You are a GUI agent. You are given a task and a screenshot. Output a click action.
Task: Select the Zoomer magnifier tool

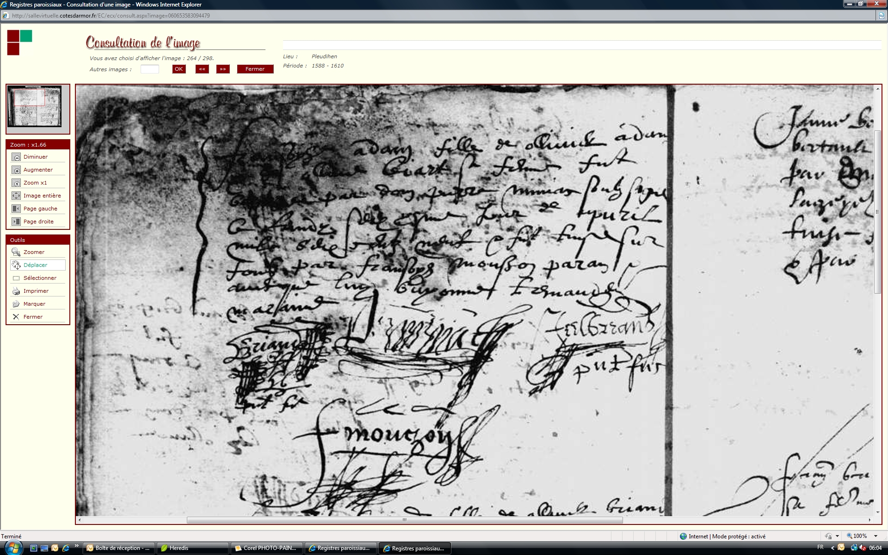pyautogui.click(x=16, y=252)
